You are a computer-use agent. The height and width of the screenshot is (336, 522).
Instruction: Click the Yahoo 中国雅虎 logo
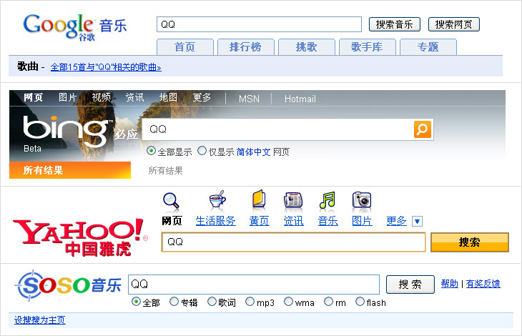[80, 237]
